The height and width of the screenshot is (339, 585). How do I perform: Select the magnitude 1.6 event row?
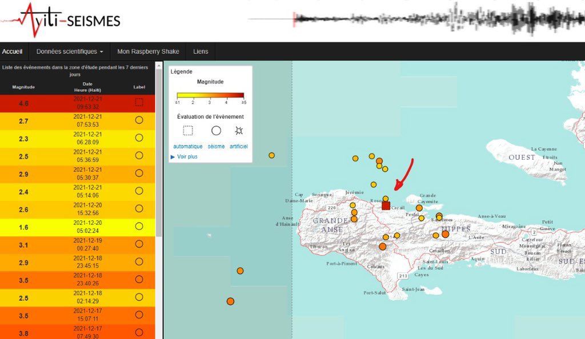pos(77,227)
